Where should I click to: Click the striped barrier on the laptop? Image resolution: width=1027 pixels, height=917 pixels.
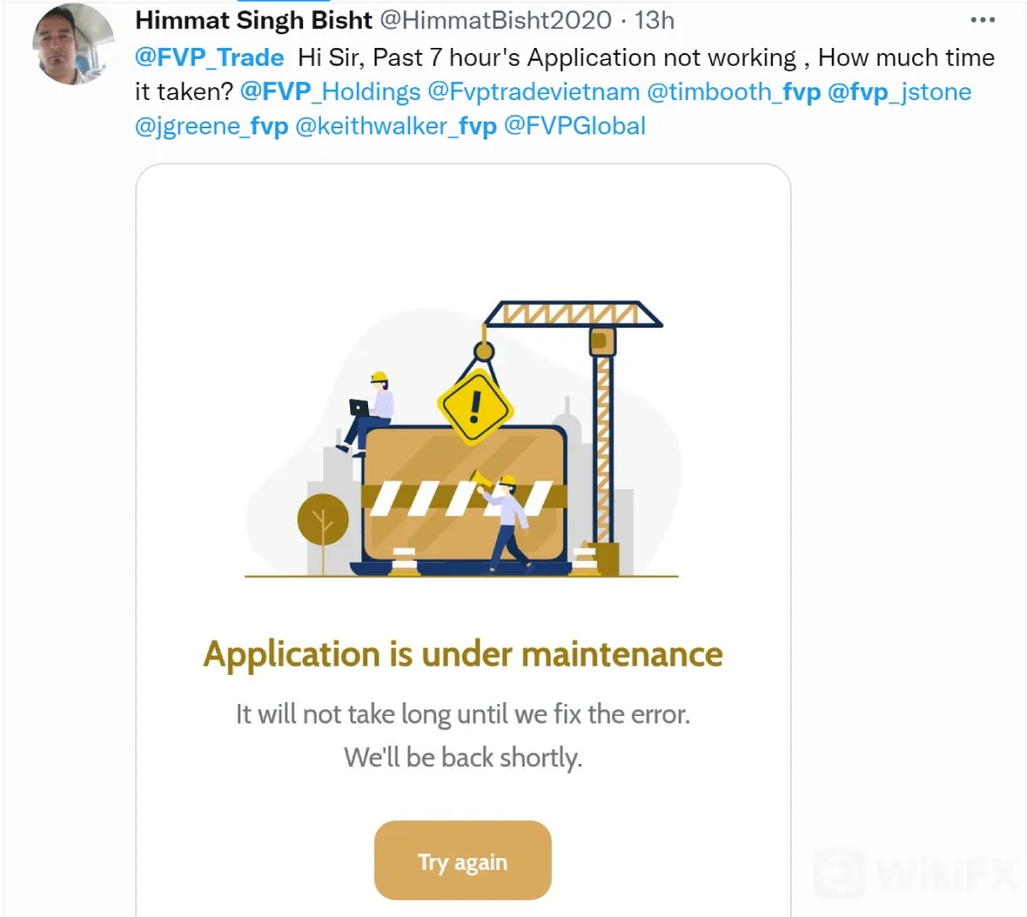[x=464, y=497]
